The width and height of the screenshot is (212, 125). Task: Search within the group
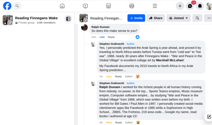[x=197, y=18]
